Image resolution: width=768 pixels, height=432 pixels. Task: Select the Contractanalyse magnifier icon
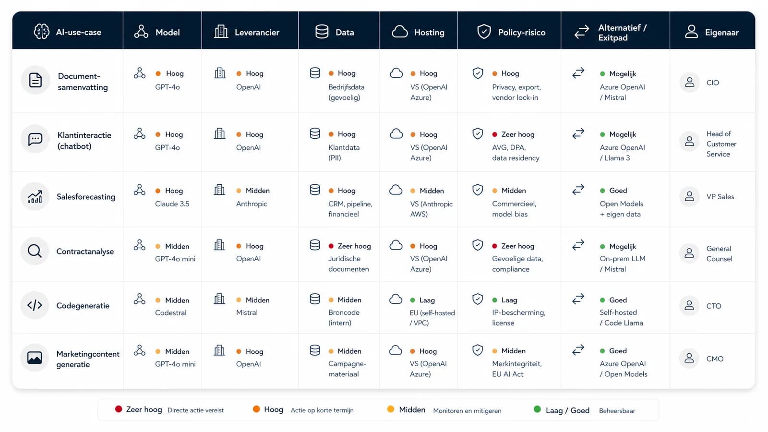pyautogui.click(x=35, y=251)
